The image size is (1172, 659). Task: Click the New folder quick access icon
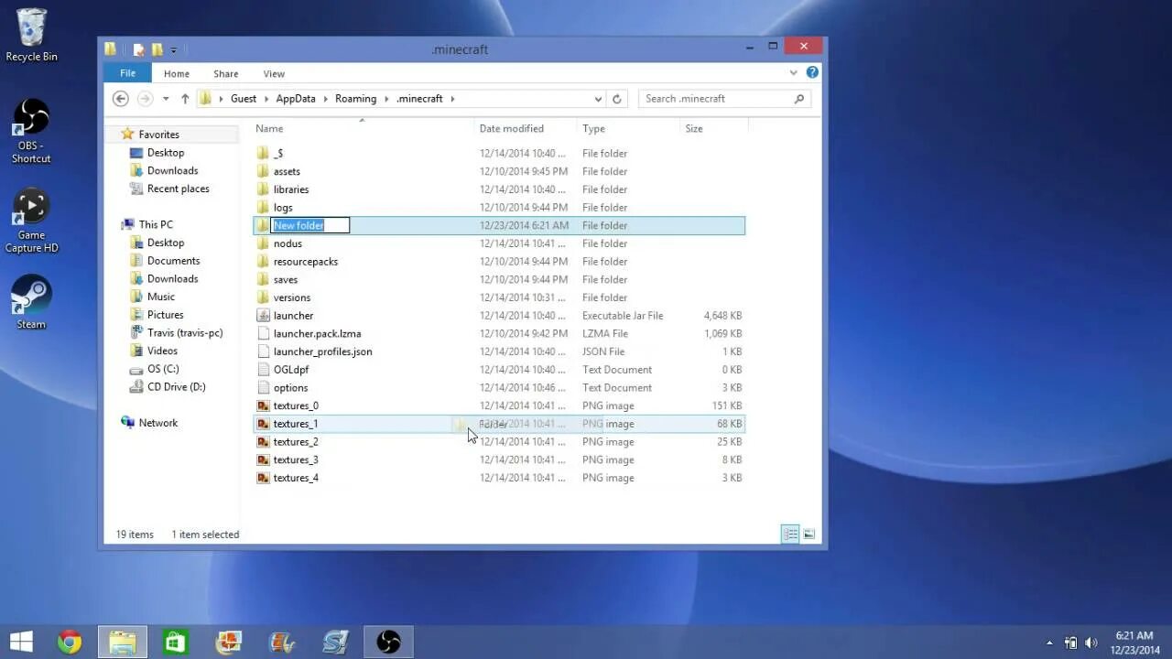click(157, 49)
